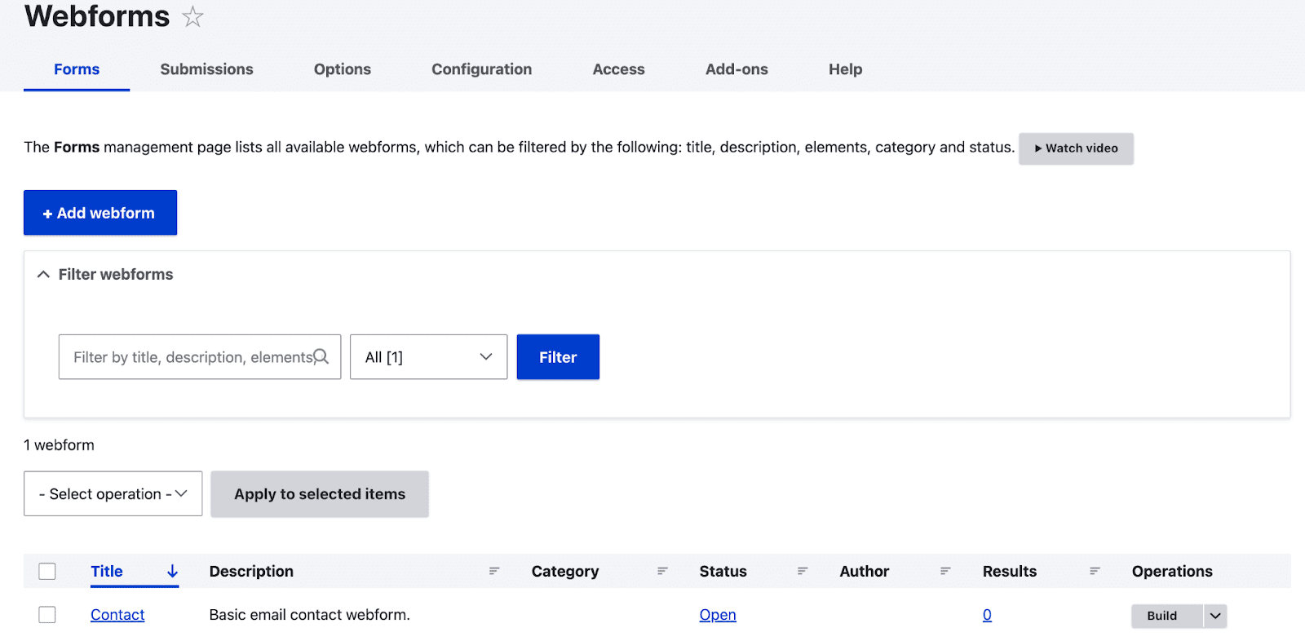This screenshot has width=1305, height=641.
Task: Open the Configuration tab
Action: click(x=481, y=69)
